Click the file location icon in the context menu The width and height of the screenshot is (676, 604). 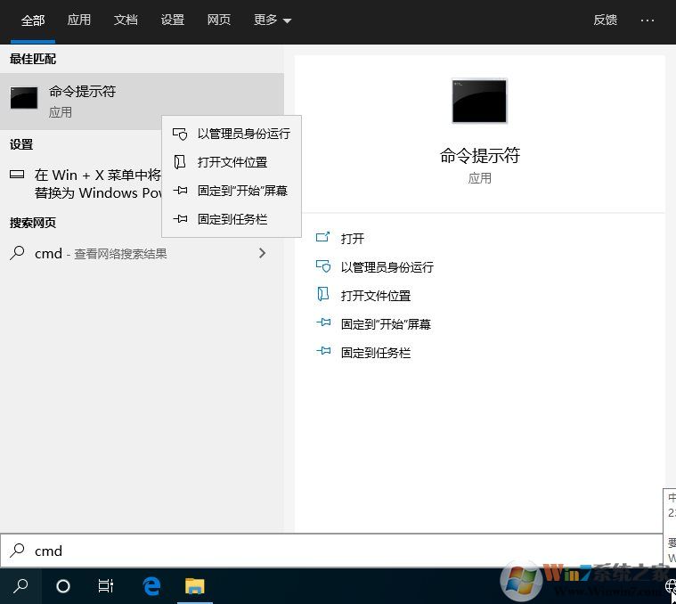[180, 162]
